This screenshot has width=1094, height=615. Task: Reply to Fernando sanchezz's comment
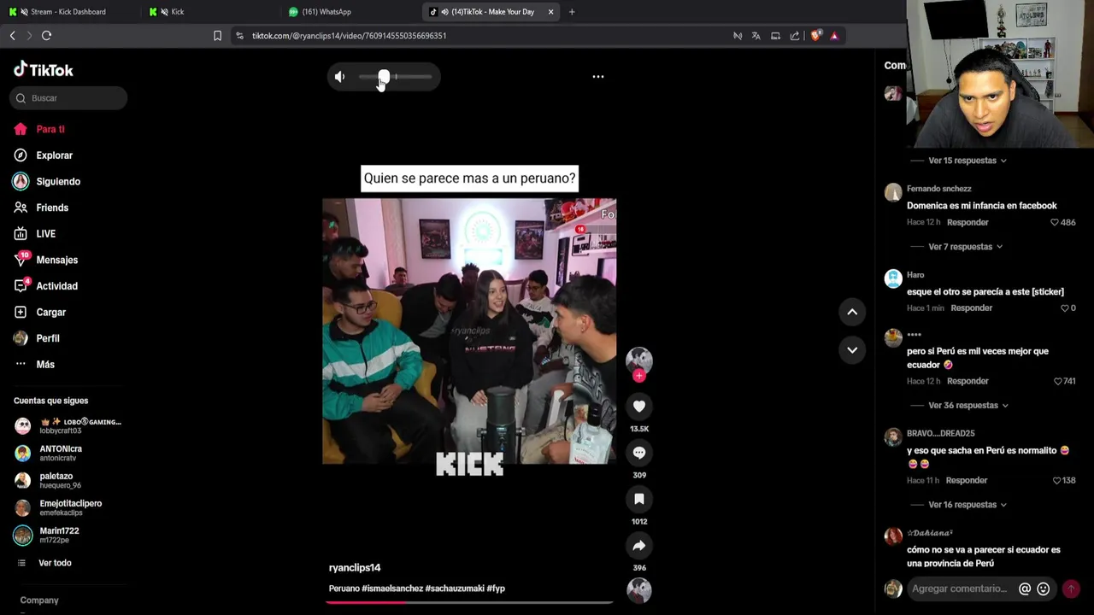click(x=968, y=222)
